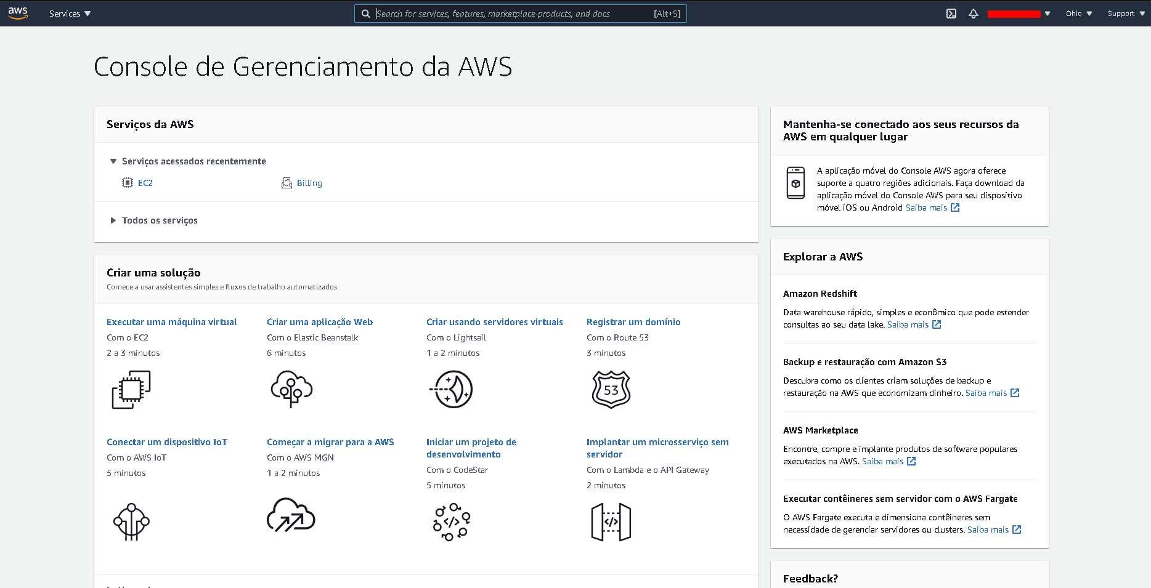Open Criar usando servidores virtuais link
Screen dimensions: 1151x588
coord(495,322)
